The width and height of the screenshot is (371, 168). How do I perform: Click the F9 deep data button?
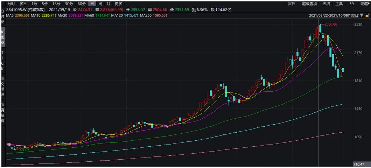(x=351, y=3)
